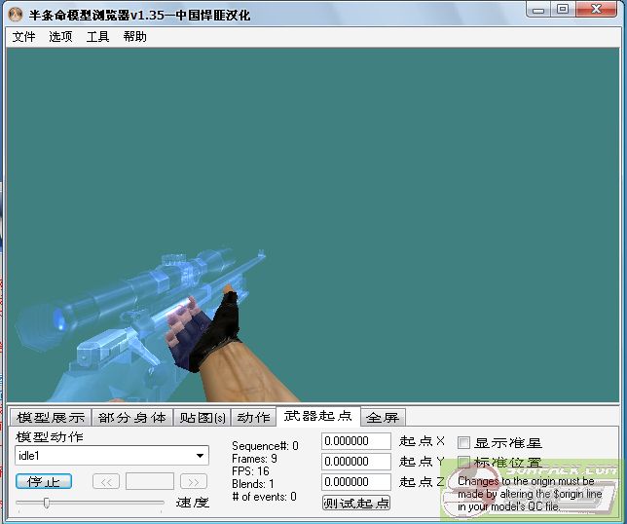Screen dimensions: 627x524
Task: Expand the idle1 animation dropdown
Action: tap(201, 456)
